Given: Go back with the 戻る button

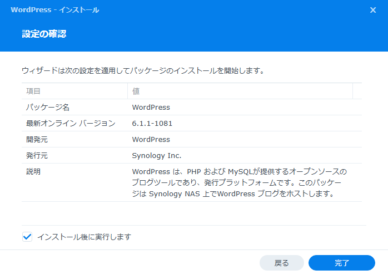Looking at the screenshot, I should (282, 263).
